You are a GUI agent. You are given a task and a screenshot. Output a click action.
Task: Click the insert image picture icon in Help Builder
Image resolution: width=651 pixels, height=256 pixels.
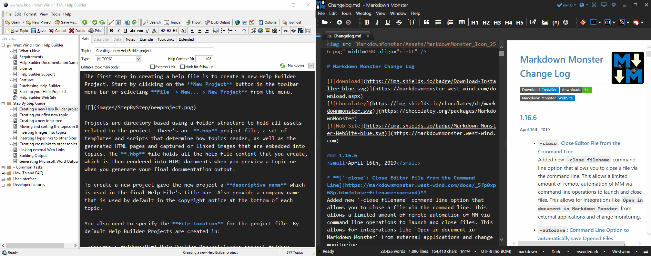[x=268, y=31]
